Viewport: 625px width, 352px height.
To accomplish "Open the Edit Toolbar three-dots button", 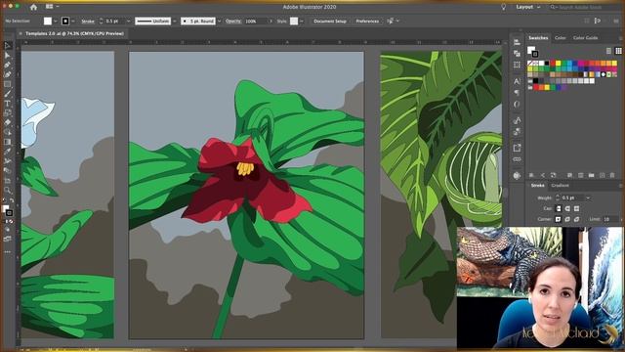I will (7, 252).
